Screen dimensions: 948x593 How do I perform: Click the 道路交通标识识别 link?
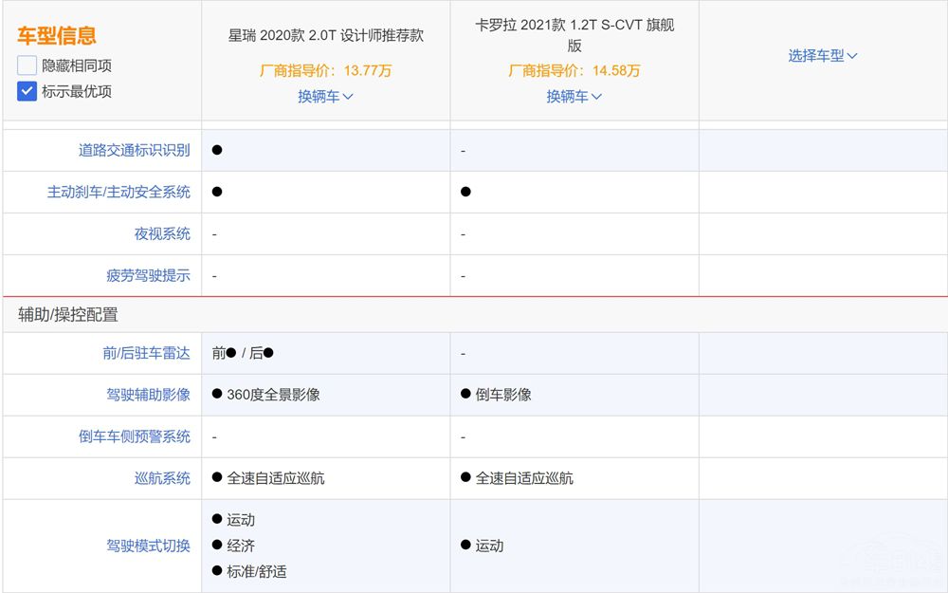coord(134,150)
